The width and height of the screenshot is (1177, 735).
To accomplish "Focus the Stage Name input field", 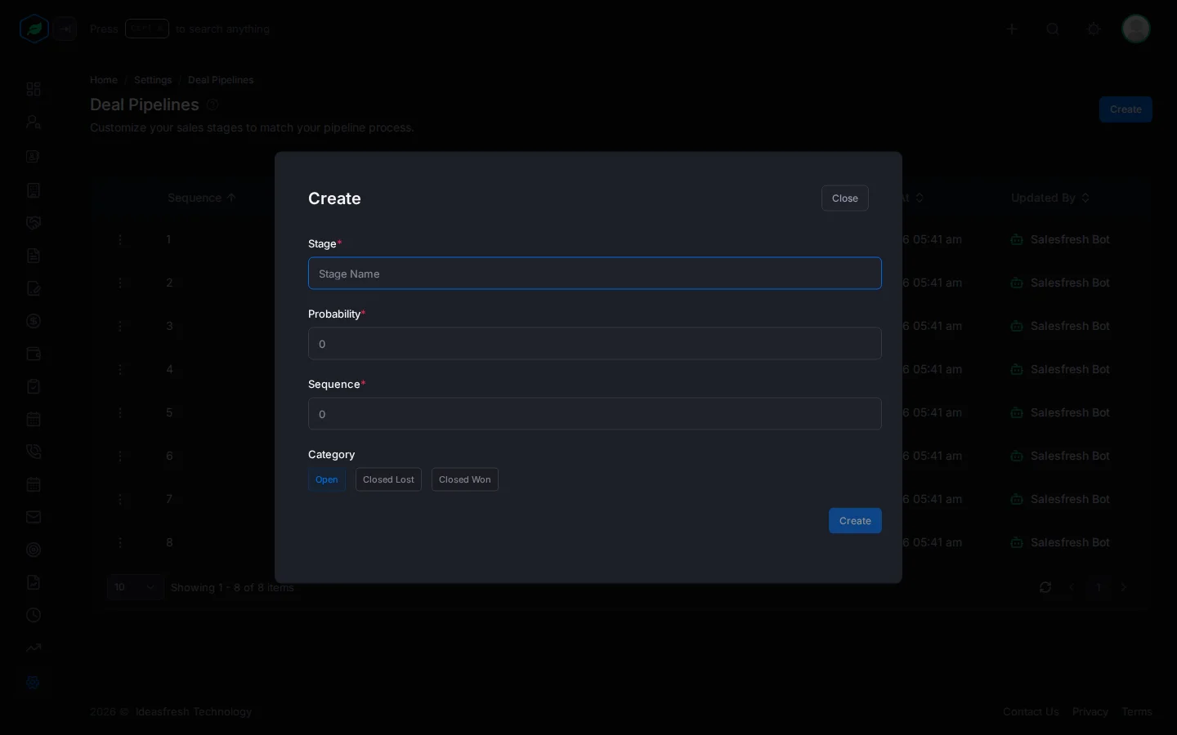I will pyautogui.click(x=595, y=274).
